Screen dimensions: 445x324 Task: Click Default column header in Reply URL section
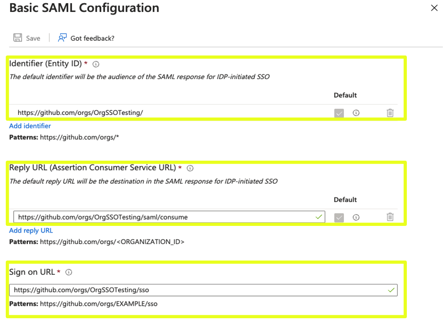coord(345,200)
